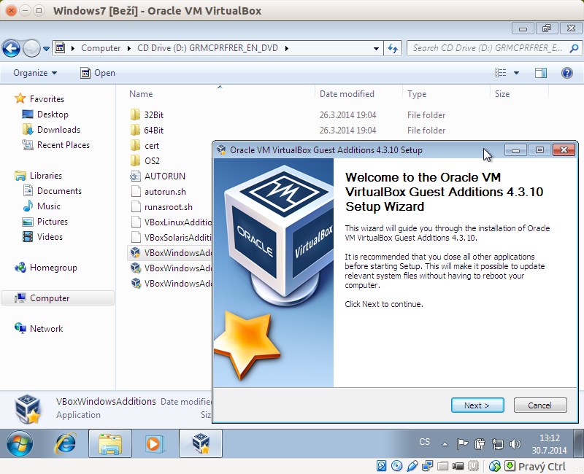Click the video capture icon in VirtualBox statusbar
Image resolution: width=584 pixels, height=474 pixels.
pos(459,466)
